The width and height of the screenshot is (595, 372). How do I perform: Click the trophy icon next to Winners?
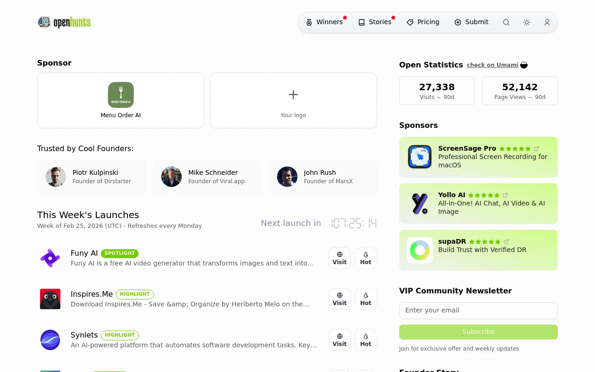tap(309, 22)
